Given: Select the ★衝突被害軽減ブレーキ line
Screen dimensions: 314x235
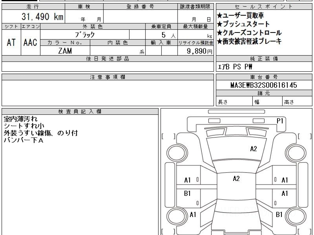Looking at the screenshot, I should click(x=249, y=41).
